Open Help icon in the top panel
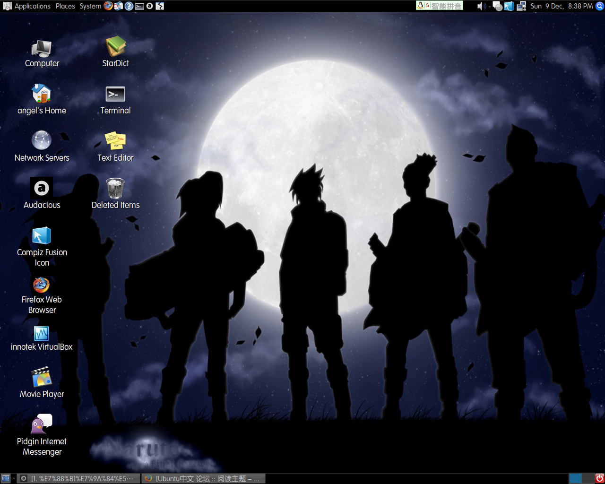This screenshot has height=484, width=605. (129, 6)
